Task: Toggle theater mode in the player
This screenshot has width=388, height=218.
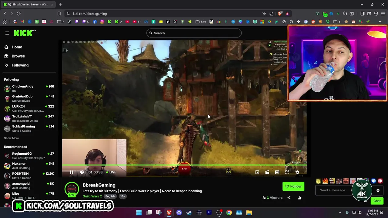Action: 277,172
